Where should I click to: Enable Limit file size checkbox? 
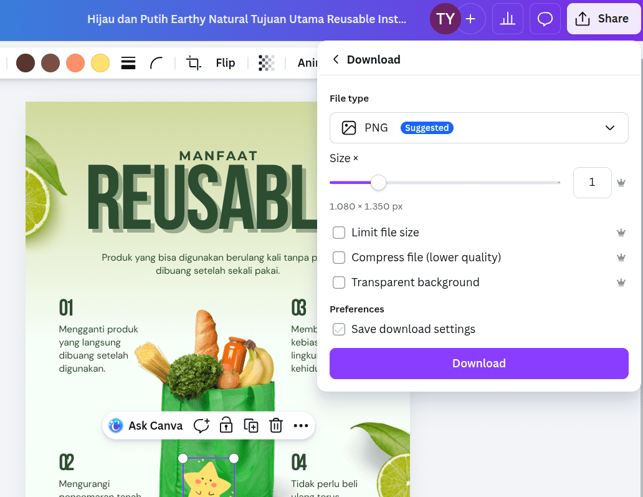click(339, 233)
